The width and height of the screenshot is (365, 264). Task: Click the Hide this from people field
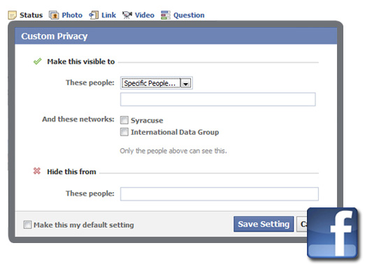pyautogui.click(x=220, y=194)
